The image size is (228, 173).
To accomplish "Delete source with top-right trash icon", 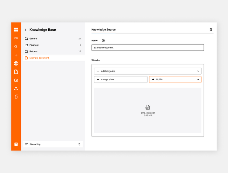I will click(x=211, y=30).
